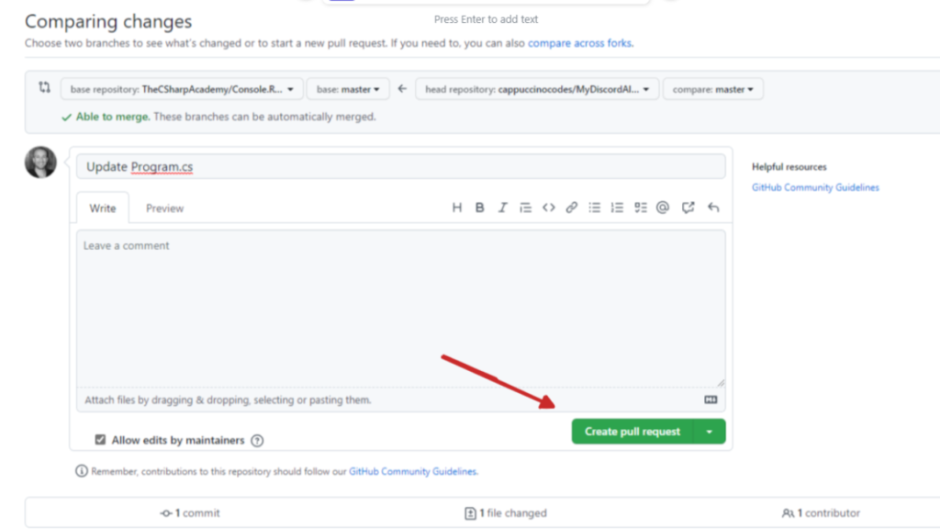
Task: Open the compare: master branch dropdown
Action: 712,89
